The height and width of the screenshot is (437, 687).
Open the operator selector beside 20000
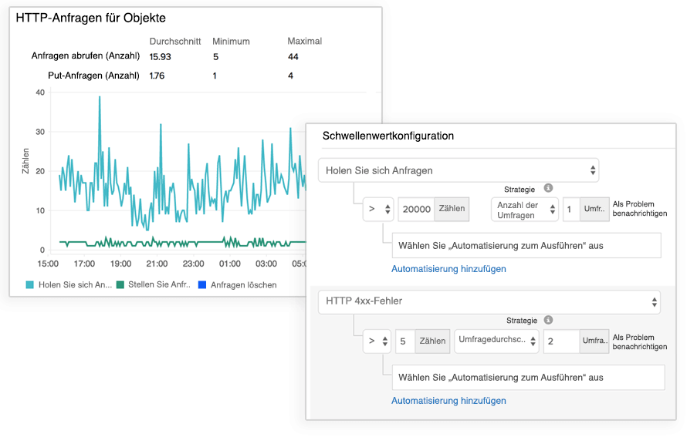click(378, 209)
